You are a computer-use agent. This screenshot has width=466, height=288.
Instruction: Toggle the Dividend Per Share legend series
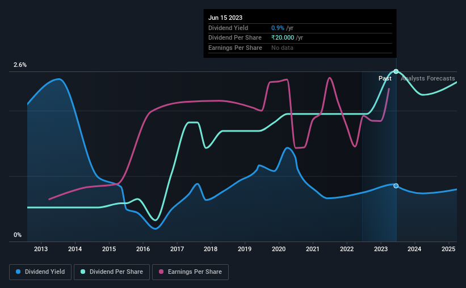pos(112,272)
